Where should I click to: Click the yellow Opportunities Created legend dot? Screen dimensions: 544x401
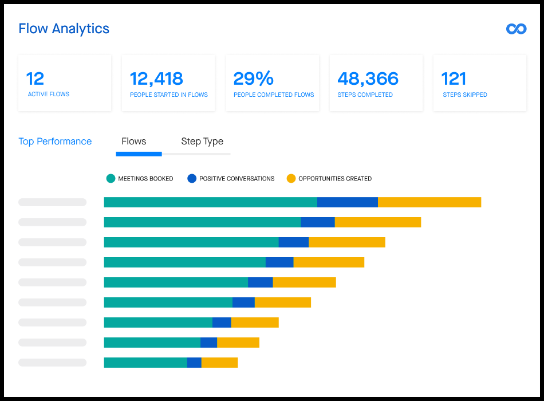(291, 178)
